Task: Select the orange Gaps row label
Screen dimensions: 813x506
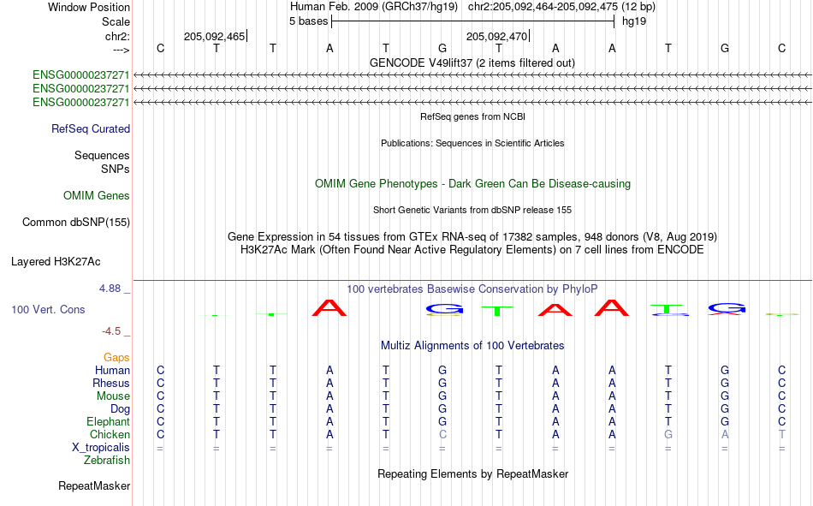Action: click(116, 358)
